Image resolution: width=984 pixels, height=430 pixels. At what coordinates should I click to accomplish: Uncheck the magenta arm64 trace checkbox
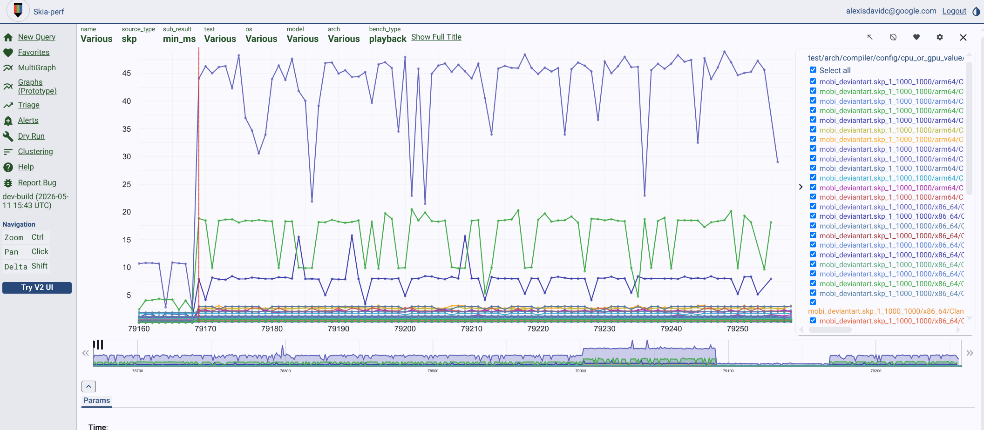(x=813, y=187)
